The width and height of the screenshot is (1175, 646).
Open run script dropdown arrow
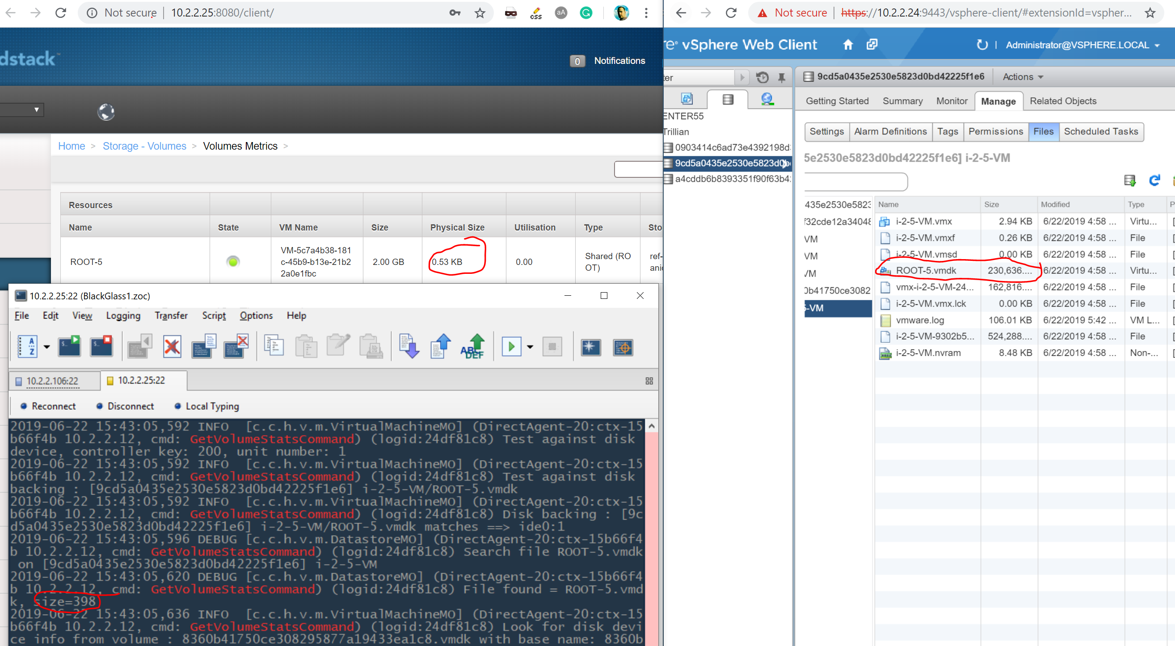(530, 347)
